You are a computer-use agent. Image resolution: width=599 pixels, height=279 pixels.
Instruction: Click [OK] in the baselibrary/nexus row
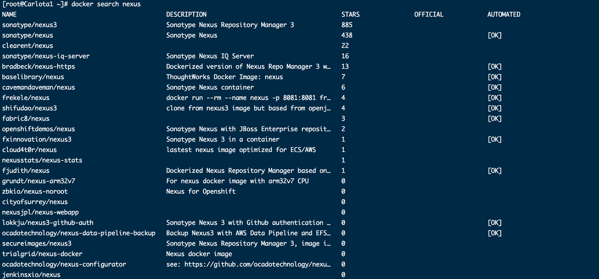click(x=494, y=77)
